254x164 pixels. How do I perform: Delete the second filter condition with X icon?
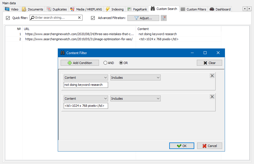pyautogui.click(x=212, y=97)
